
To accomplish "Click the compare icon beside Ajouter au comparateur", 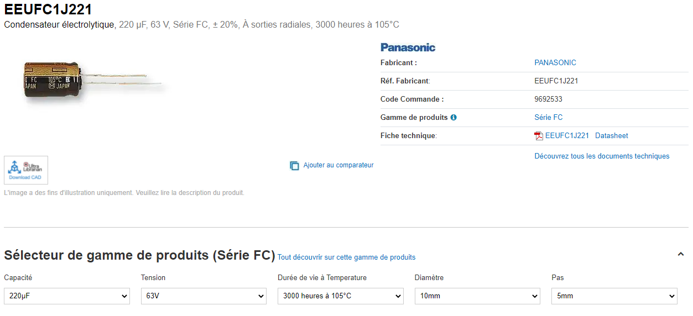I will (x=294, y=165).
